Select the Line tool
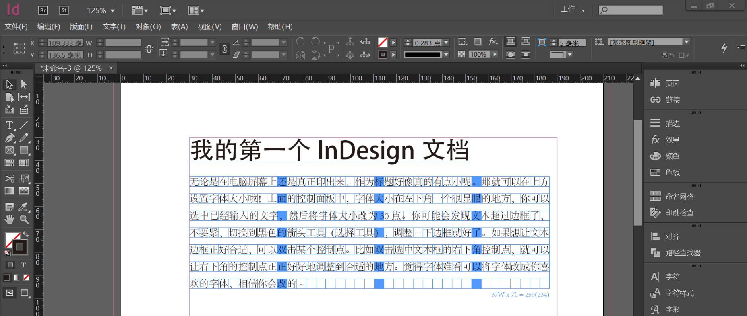 pyautogui.click(x=24, y=125)
